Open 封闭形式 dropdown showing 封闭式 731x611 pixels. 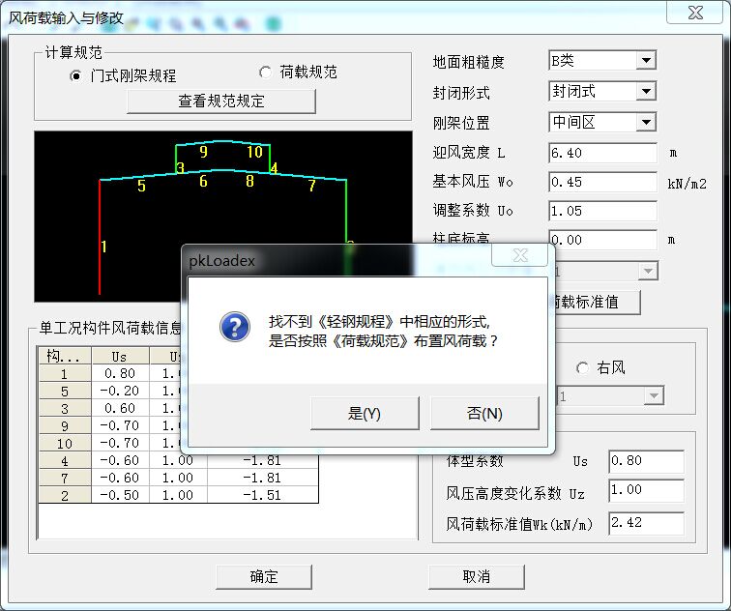646,91
